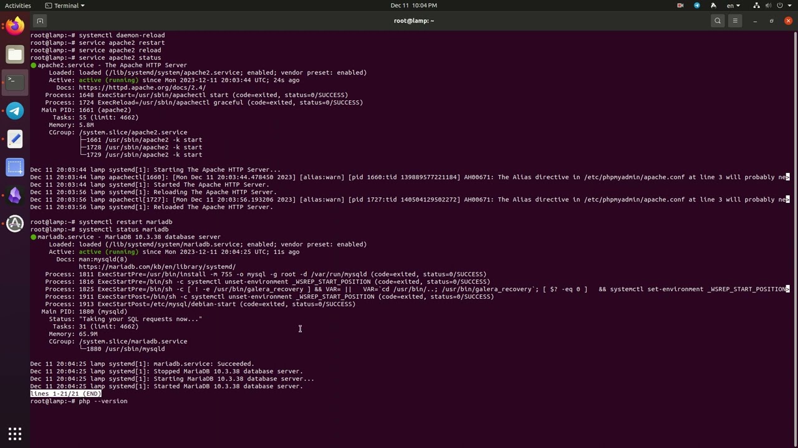Image resolution: width=798 pixels, height=448 pixels.
Task: Click the php --version command line
Action: pyautogui.click(x=103, y=401)
